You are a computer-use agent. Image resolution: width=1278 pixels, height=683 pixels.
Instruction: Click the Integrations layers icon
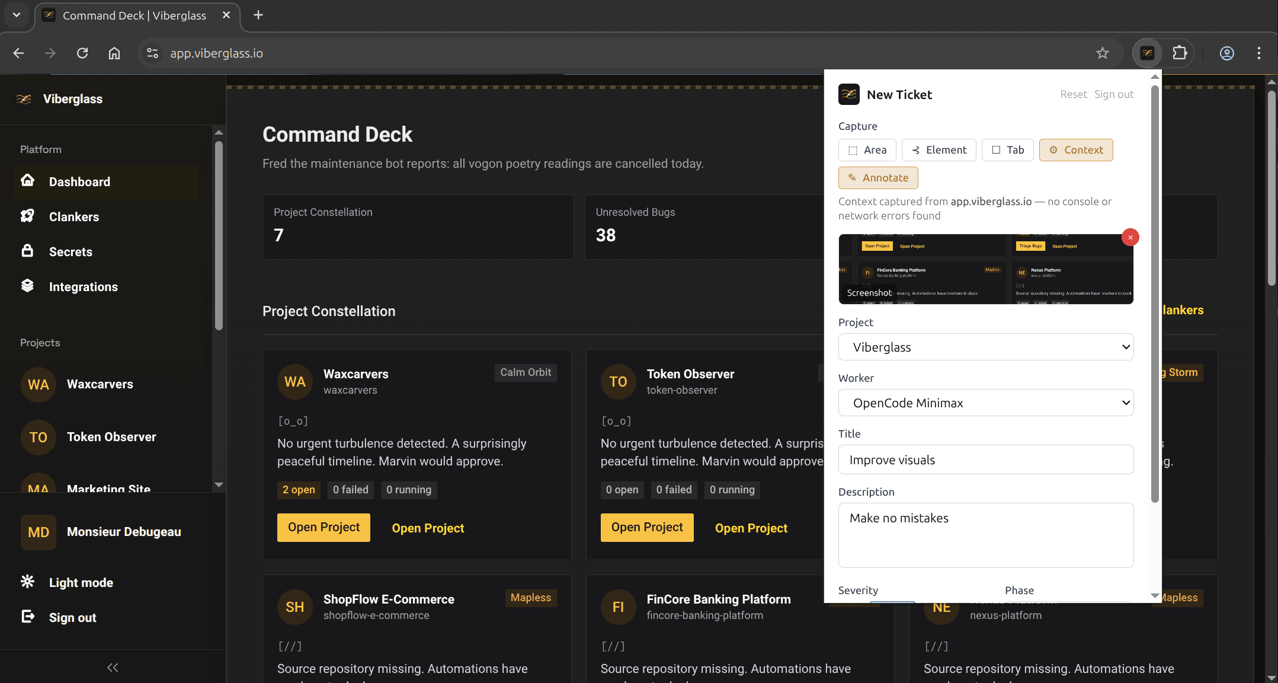27,286
